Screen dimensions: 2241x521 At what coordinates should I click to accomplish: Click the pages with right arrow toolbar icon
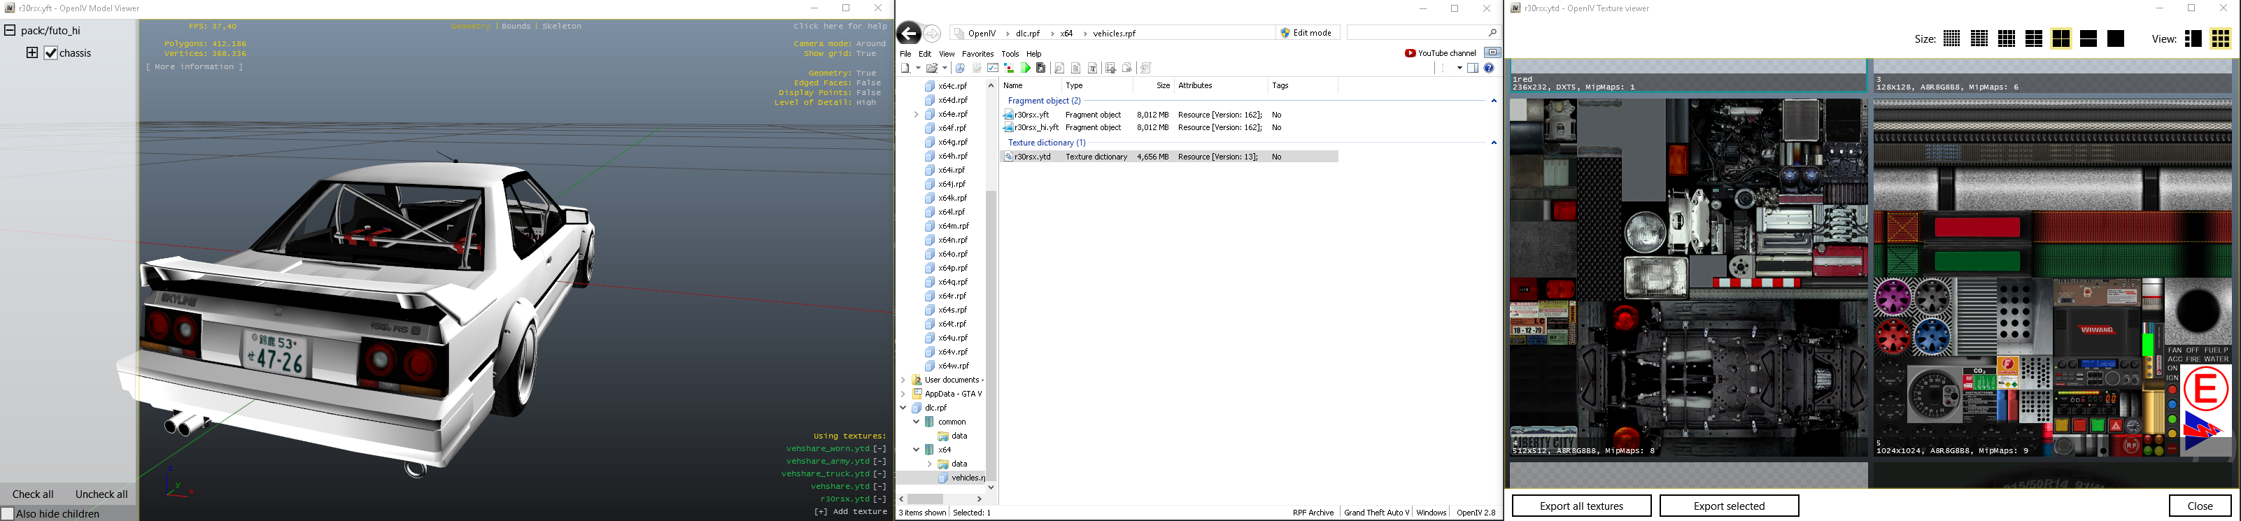(x=1127, y=68)
